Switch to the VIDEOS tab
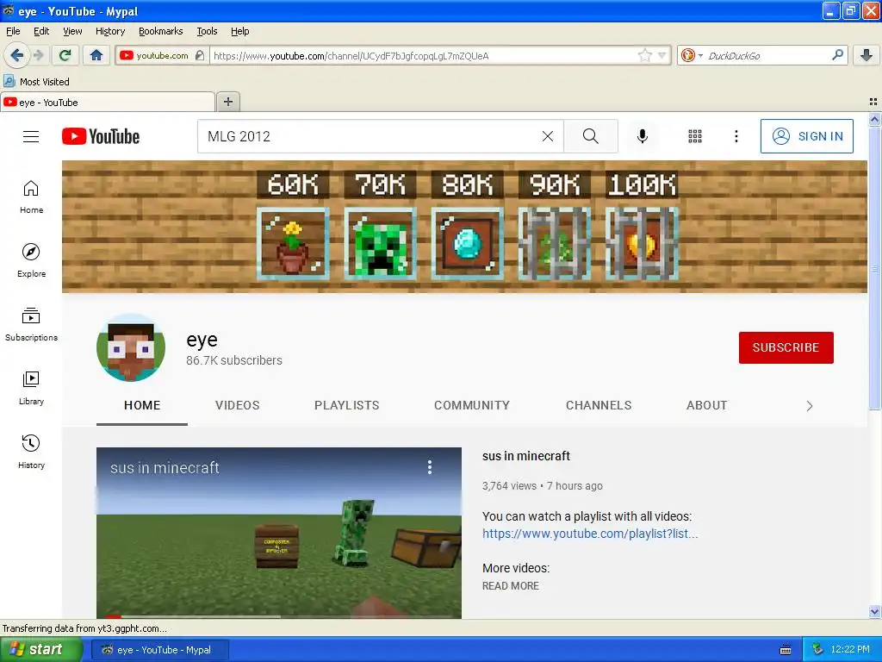 [x=238, y=405]
